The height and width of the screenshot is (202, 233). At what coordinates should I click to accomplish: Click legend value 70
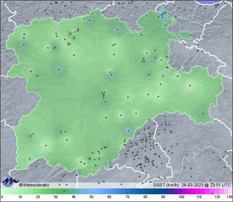[x=127, y=197]
